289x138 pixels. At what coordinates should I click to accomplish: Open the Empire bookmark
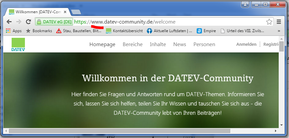[x=206, y=31]
